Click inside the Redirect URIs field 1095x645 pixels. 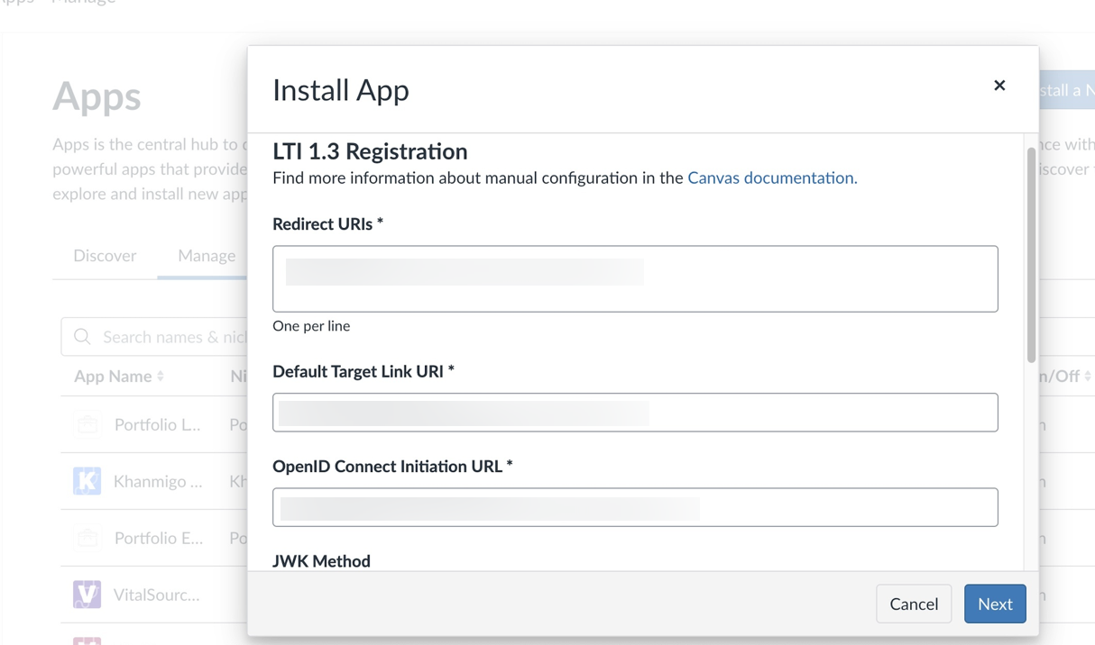coord(635,278)
